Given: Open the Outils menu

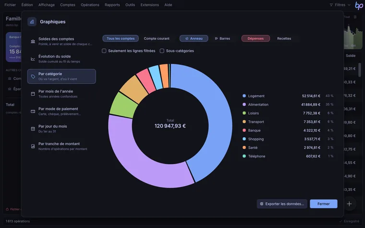Looking at the screenshot, I should (x=130, y=5).
